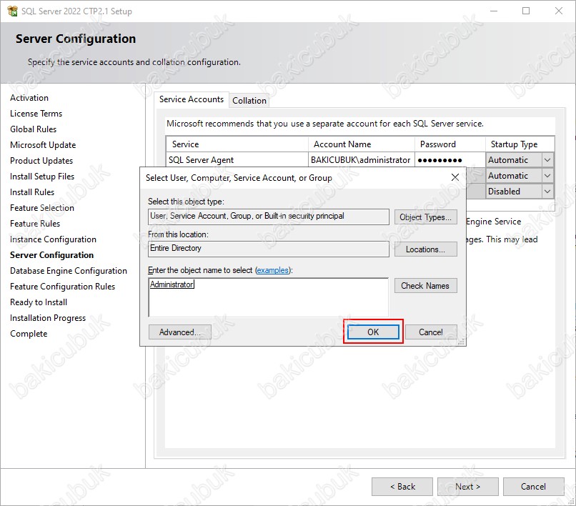This screenshot has height=506, width=576.
Task: Go to the Next setup step
Action: 467,487
